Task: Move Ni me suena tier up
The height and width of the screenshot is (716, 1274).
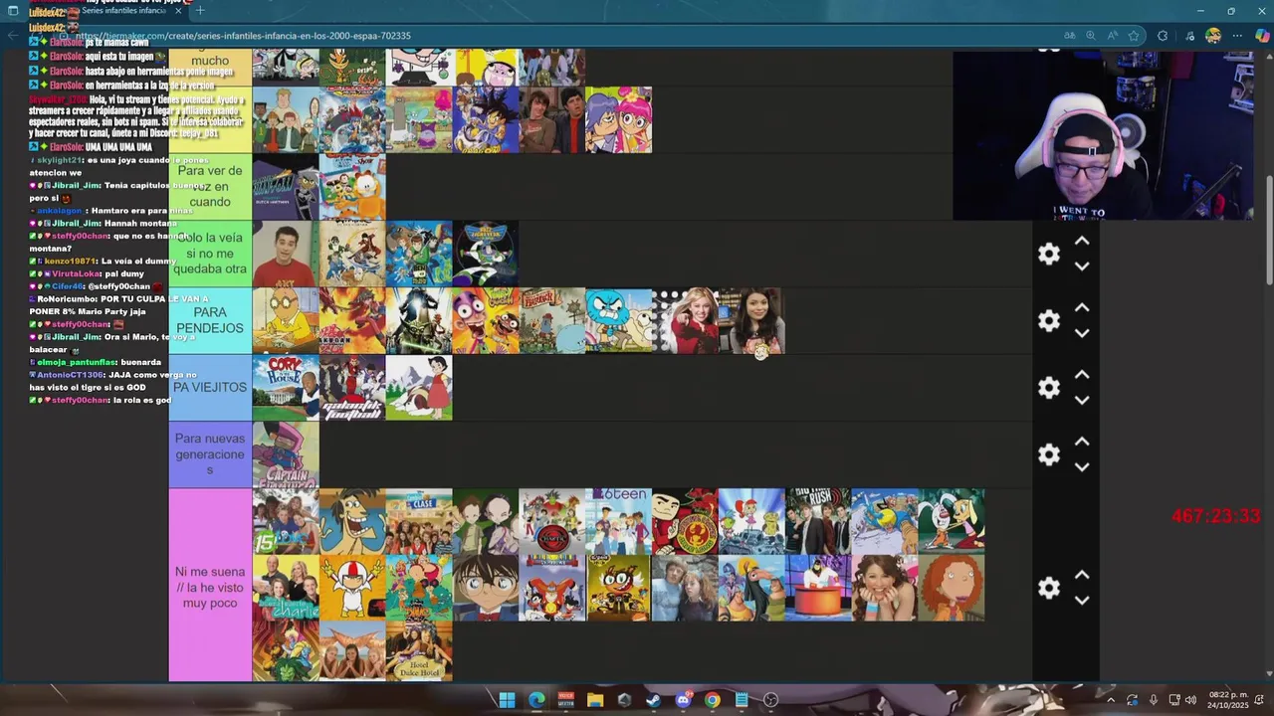Action: click(1082, 575)
